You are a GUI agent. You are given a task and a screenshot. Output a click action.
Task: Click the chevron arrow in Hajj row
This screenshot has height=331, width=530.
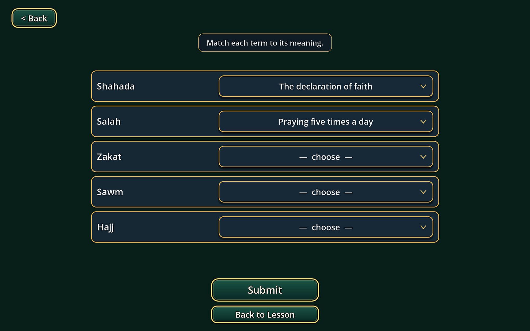[x=423, y=227]
